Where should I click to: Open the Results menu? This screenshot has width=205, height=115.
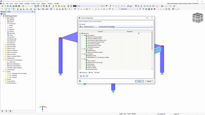click(33, 4)
